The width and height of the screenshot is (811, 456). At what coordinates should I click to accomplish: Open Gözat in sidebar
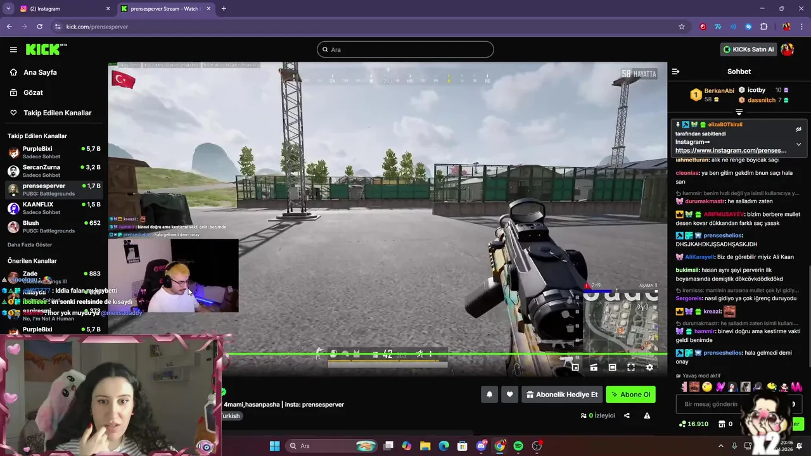pos(33,92)
